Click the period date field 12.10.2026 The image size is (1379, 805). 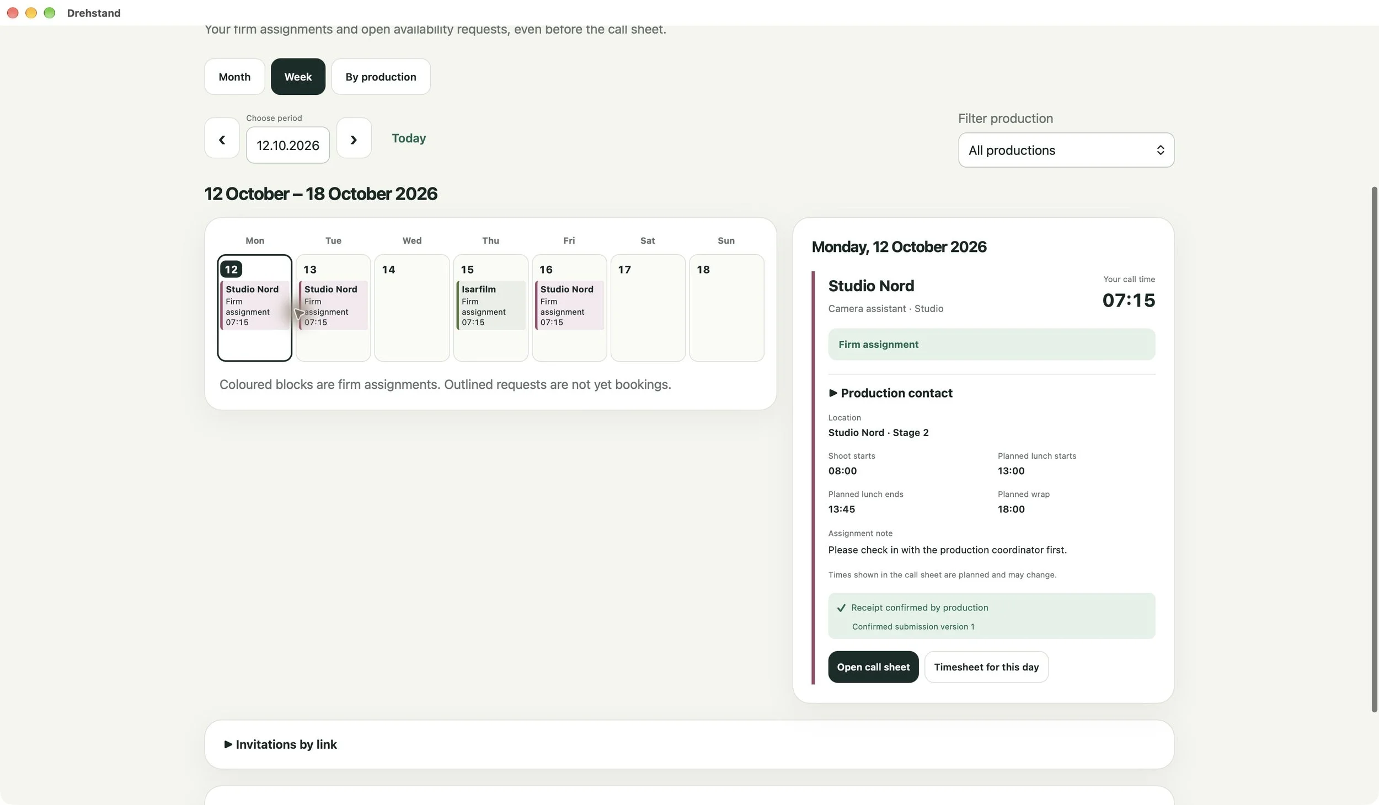[x=288, y=145]
